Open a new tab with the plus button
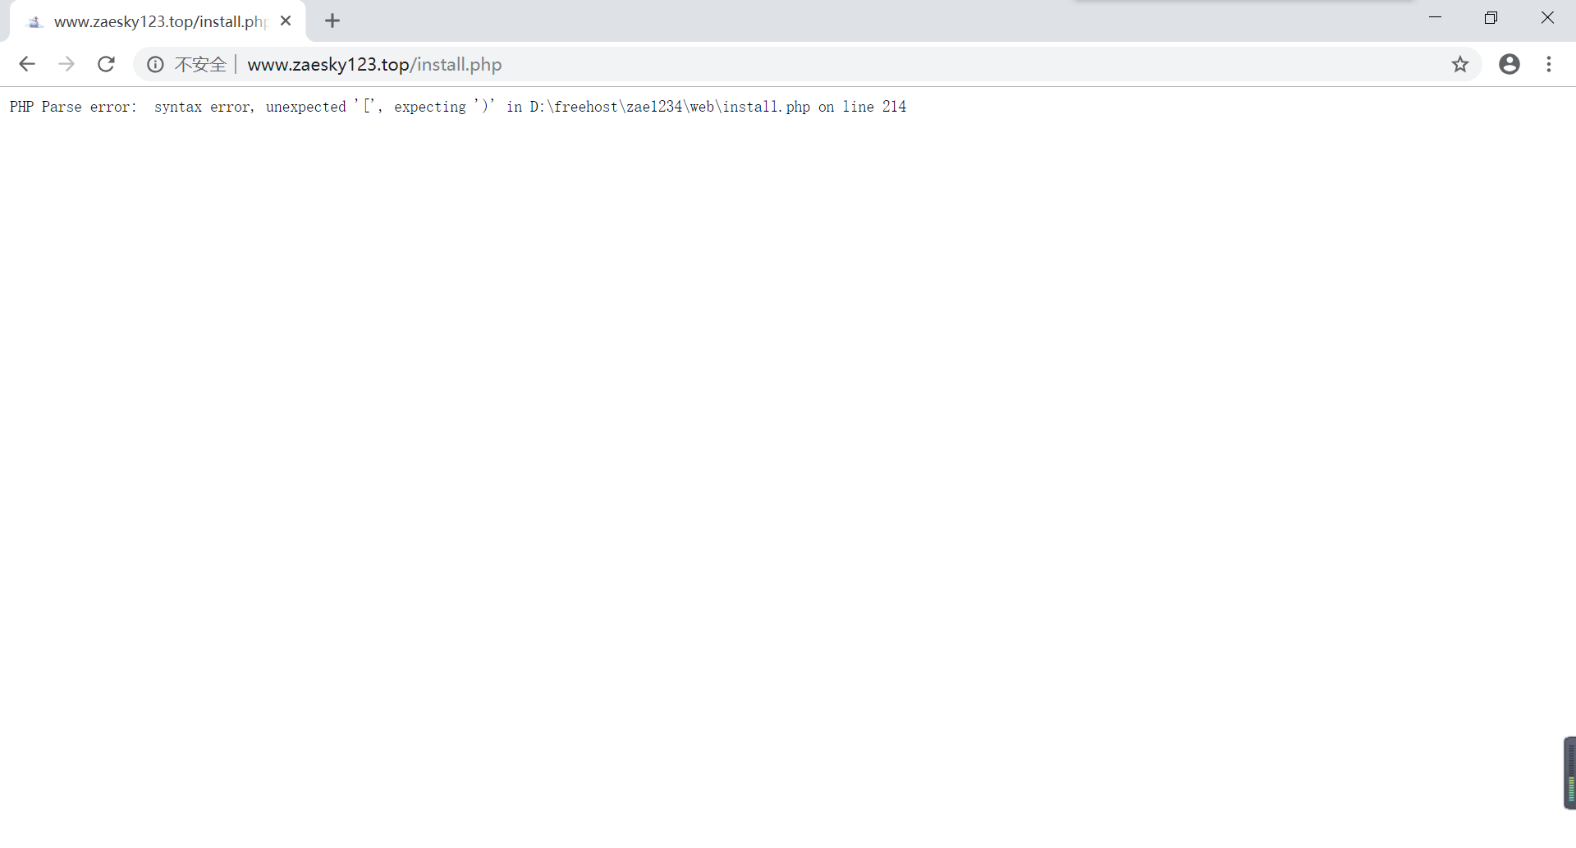This screenshot has height=848, width=1576. pos(332,21)
